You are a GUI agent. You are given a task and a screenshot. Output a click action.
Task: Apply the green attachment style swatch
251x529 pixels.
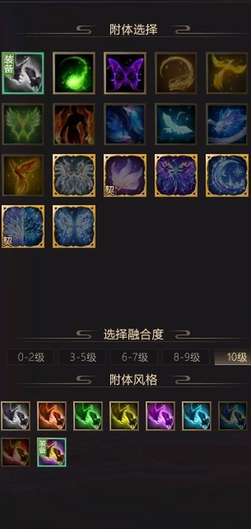click(88, 416)
